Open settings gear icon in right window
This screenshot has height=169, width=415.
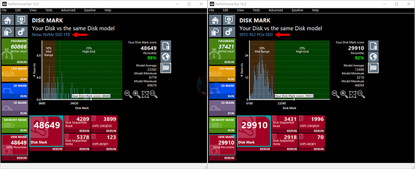click(229, 32)
